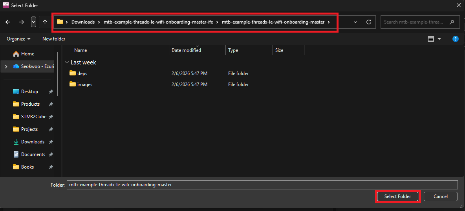Sort by Date modified column
The height and width of the screenshot is (211, 465).
point(186,50)
